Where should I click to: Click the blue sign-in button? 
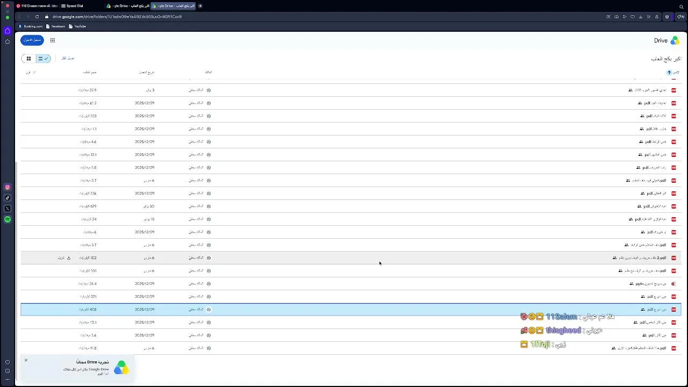[x=32, y=40]
